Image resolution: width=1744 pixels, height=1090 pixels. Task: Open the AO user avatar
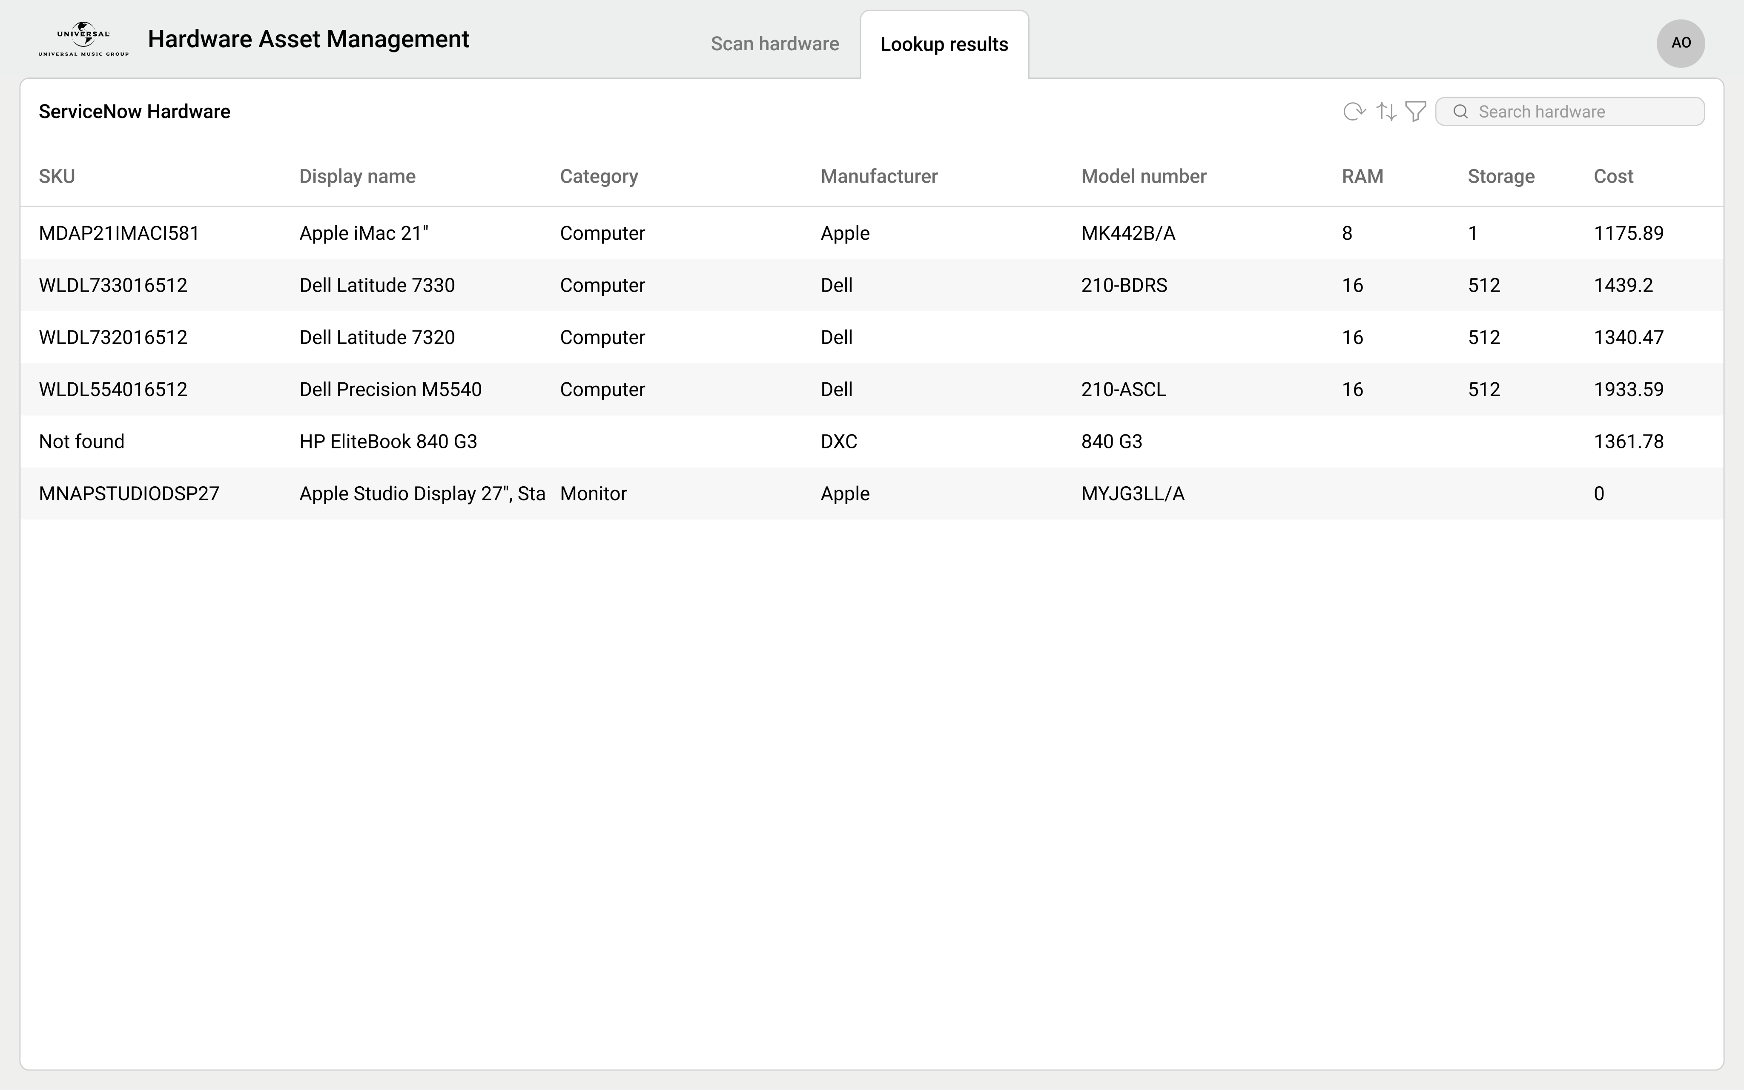point(1681,43)
